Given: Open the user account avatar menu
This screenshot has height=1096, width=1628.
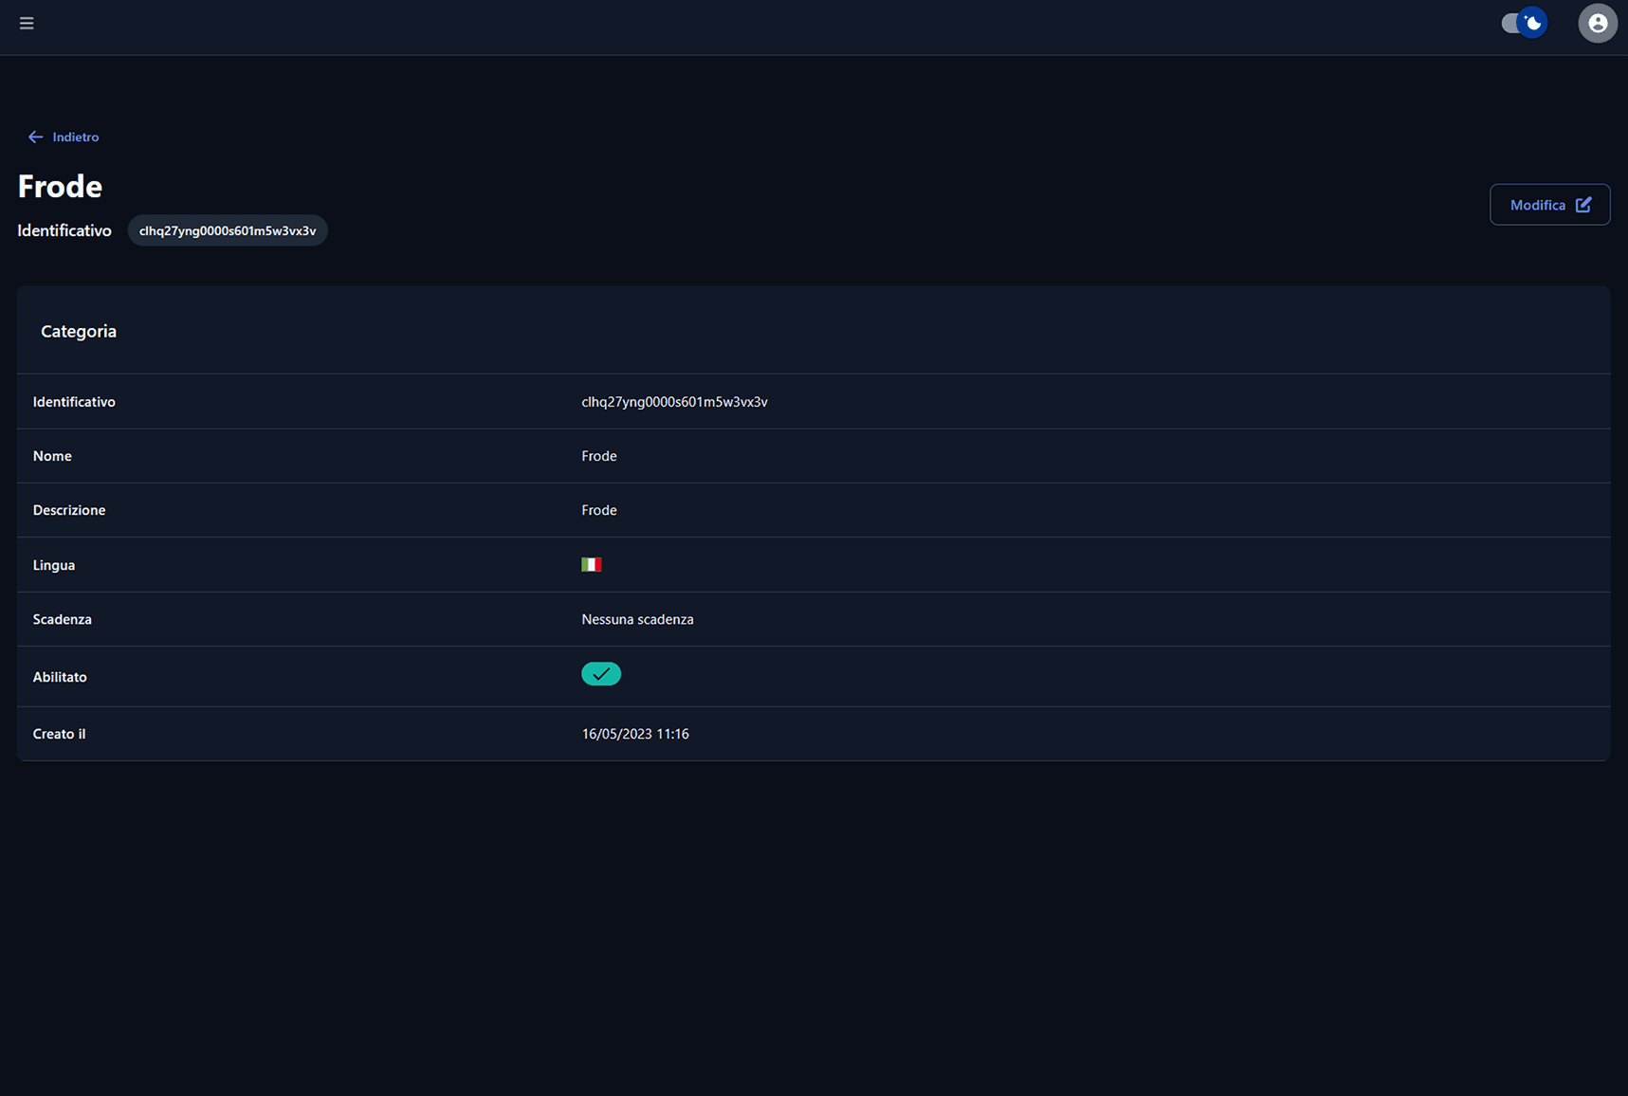Looking at the screenshot, I should pos(1598,23).
